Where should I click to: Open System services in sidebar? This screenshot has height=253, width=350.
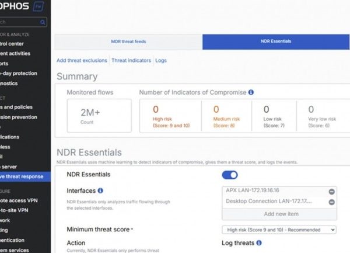[x=15, y=250]
